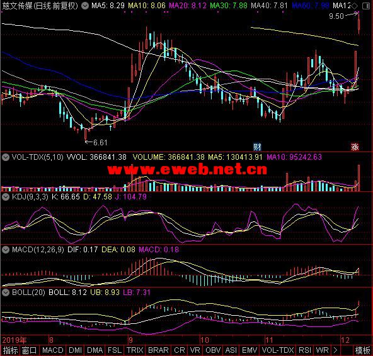This screenshot has width=373, height=356.
Task: Select the BRAR indicator tab
Action: (158, 350)
